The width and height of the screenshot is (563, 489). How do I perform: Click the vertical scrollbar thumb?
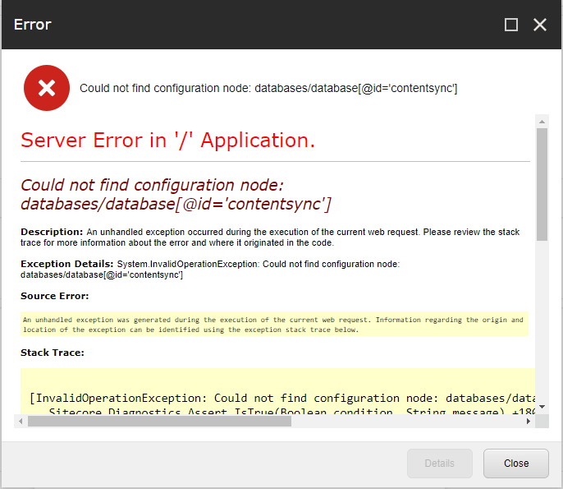542,184
